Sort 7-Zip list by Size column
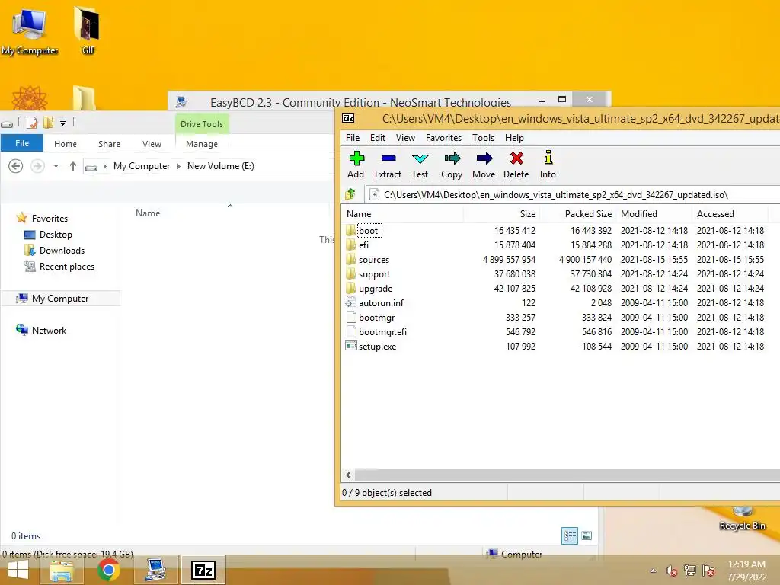 pos(501,214)
